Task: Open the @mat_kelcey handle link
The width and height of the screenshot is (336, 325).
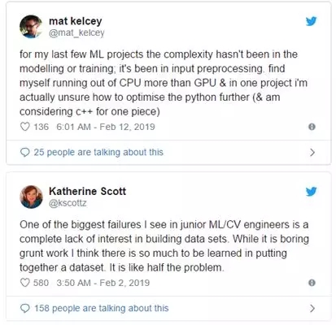Action: coord(76,32)
